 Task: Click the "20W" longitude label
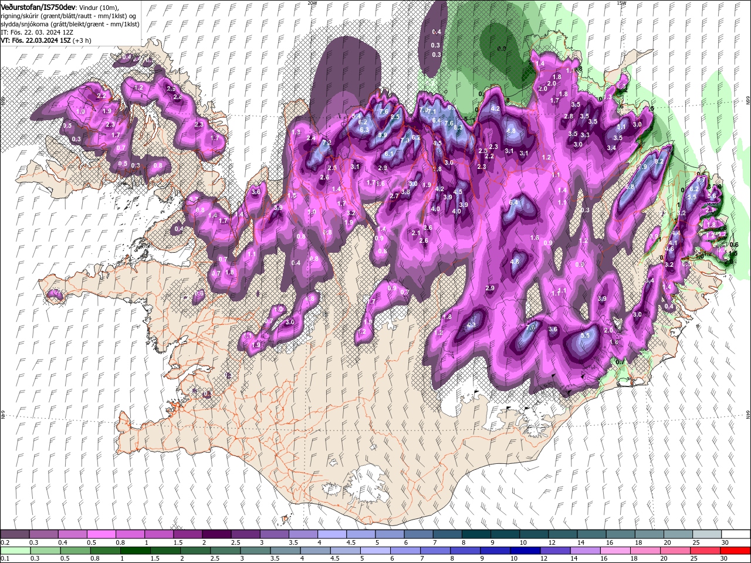point(312,3)
